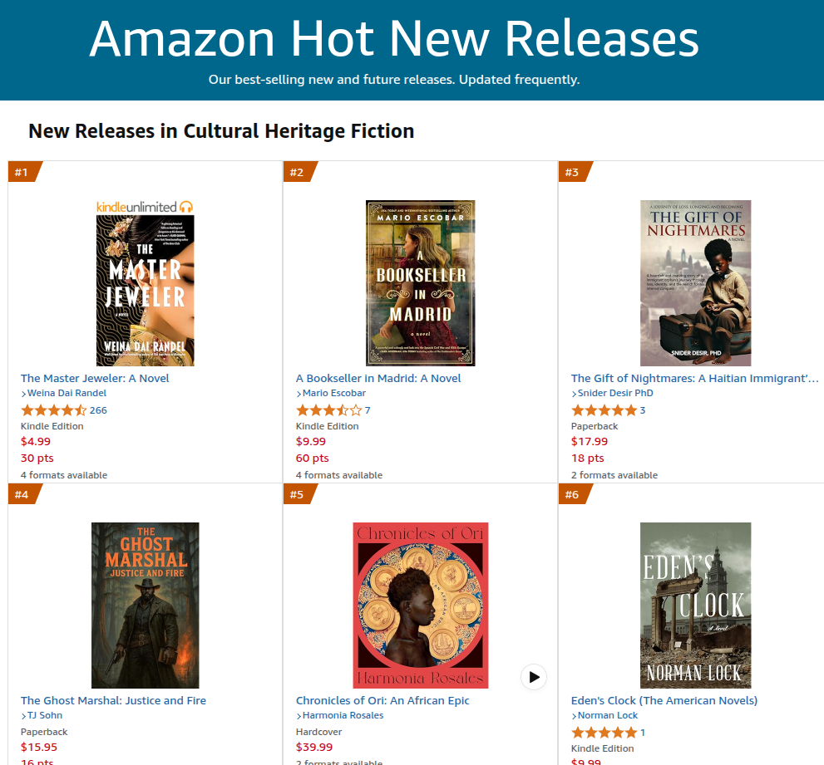Expand author Mario Escobar link
The height and width of the screenshot is (765, 824).
coord(331,393)
